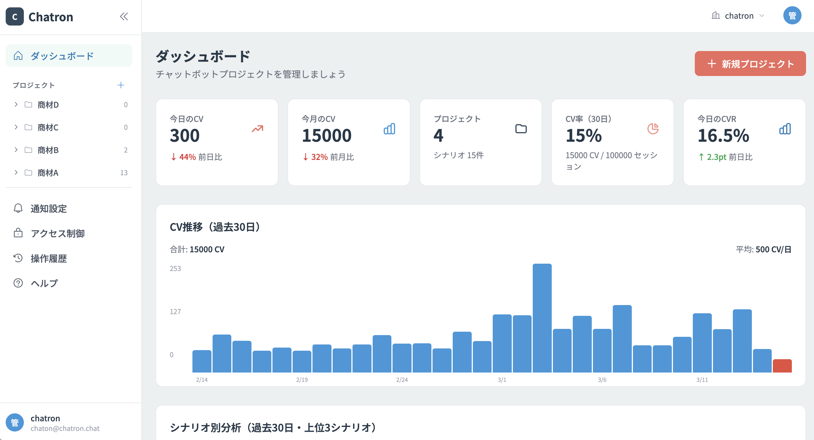Click the pie chart icon in CV率 card
Viewport: 814px width, 440px height.
click(x=653, y=129)
